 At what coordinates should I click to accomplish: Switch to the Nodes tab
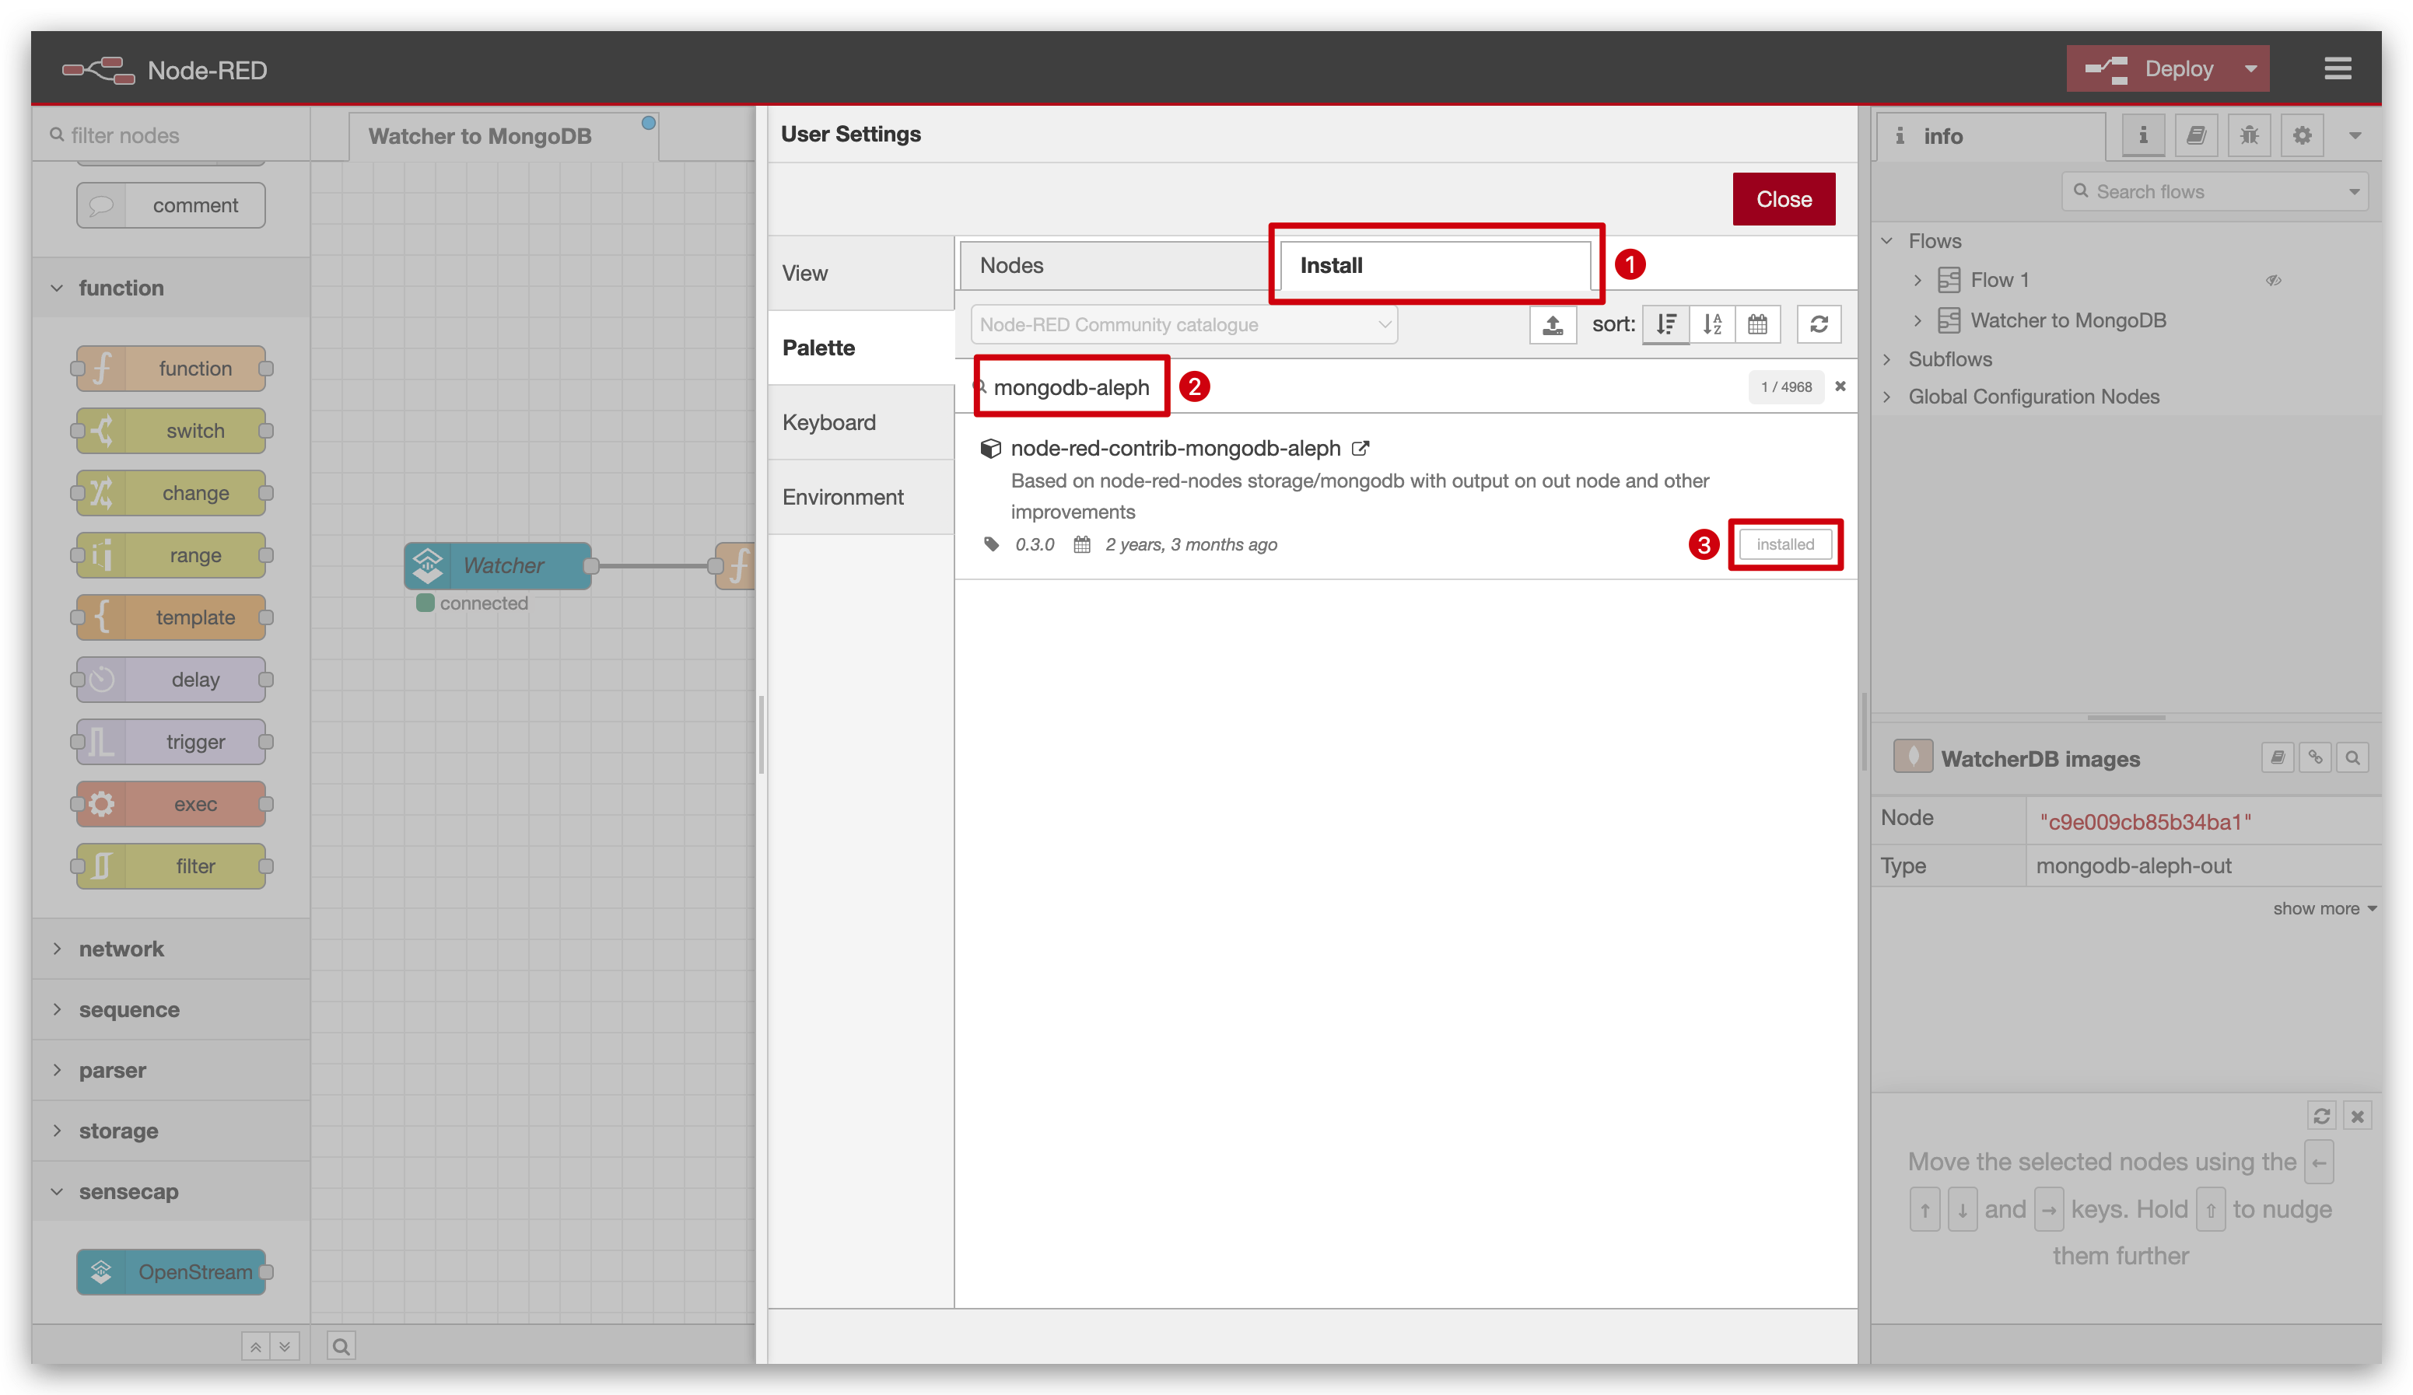coord(1116,265)
